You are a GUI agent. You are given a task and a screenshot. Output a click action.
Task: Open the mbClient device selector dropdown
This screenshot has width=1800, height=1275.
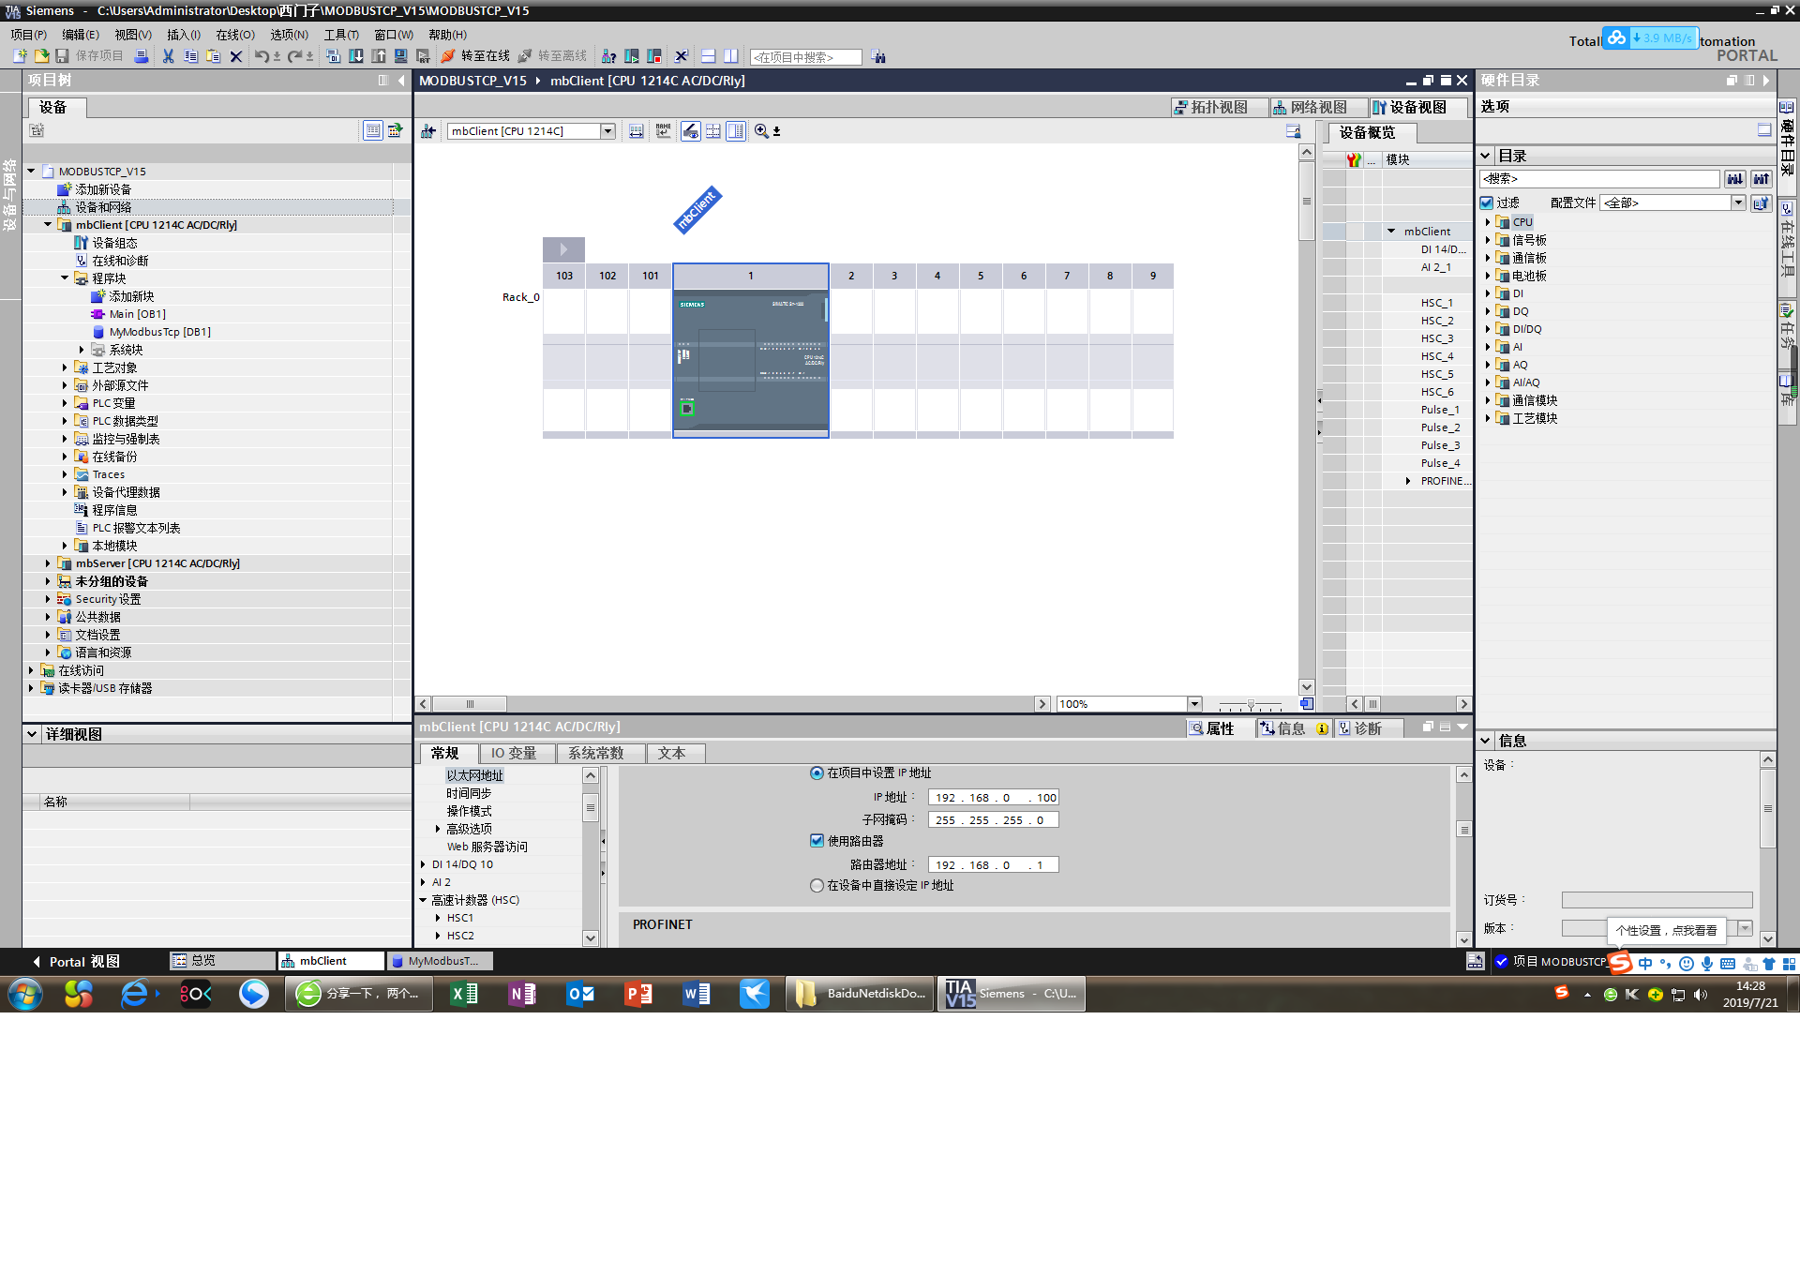tap(607, 131)
